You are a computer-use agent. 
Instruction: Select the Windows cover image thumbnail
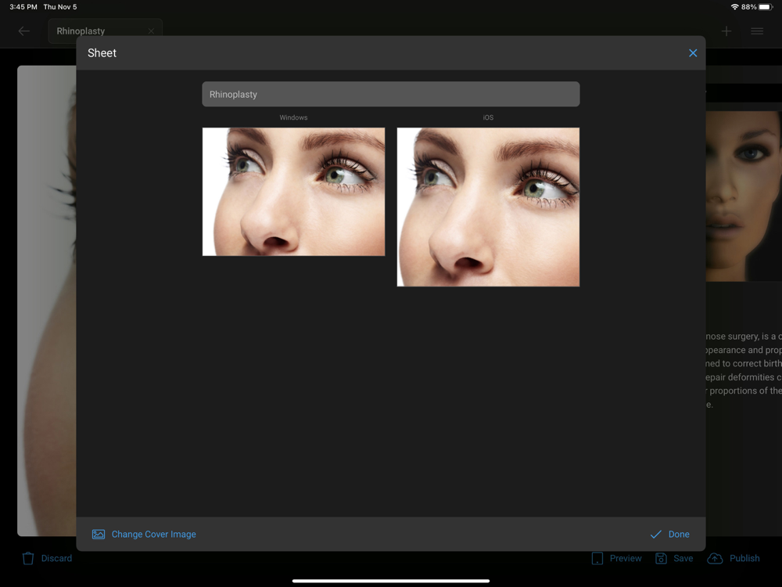[x=293, y=192]
